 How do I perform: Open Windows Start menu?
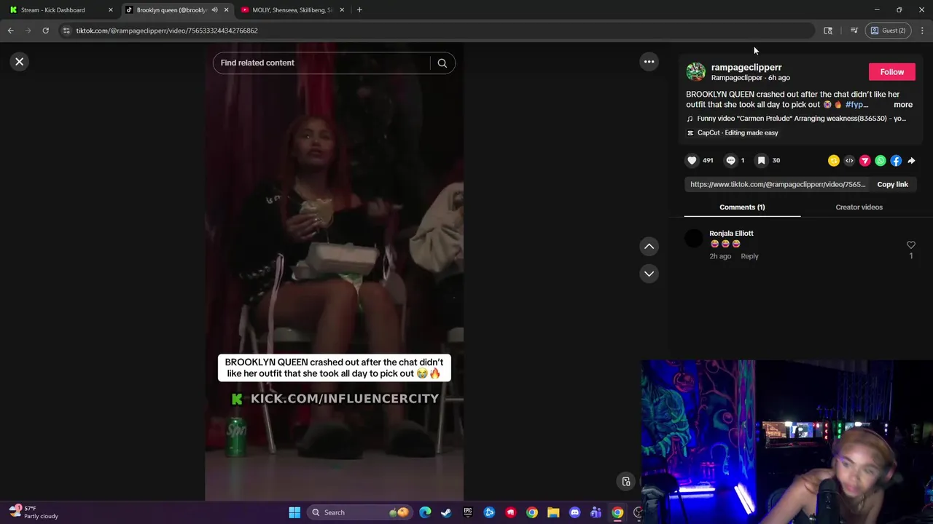pyautogui.click(x=294, y=512)
